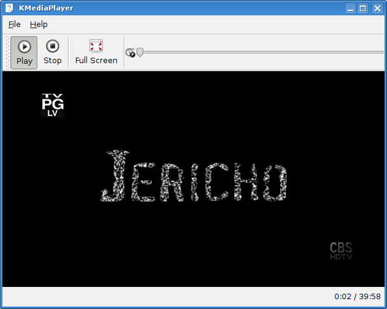Image resolution: width=387 pixels, height=309 pixels.
Task: Click the Jericho video display area
Action: click(x=193, y=179)
